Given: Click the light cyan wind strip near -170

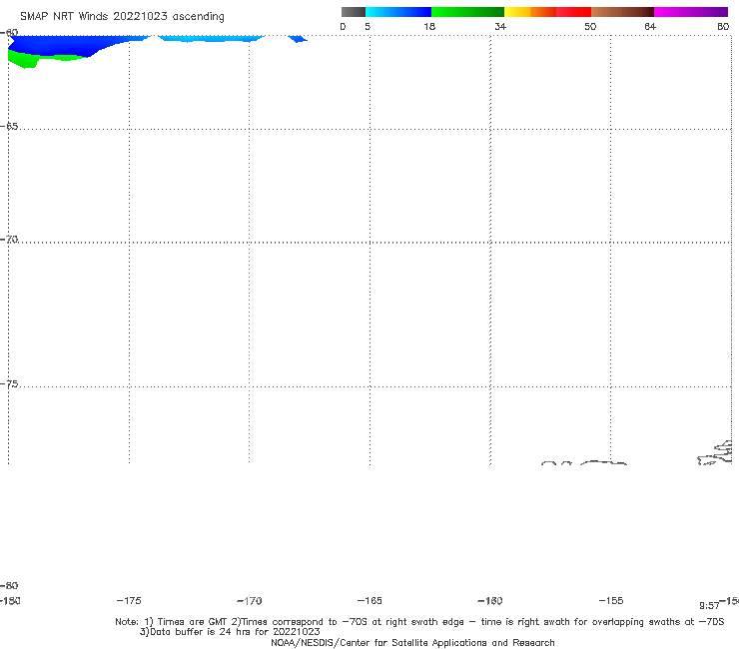Looking at the screenshot, I should point(211,38).
